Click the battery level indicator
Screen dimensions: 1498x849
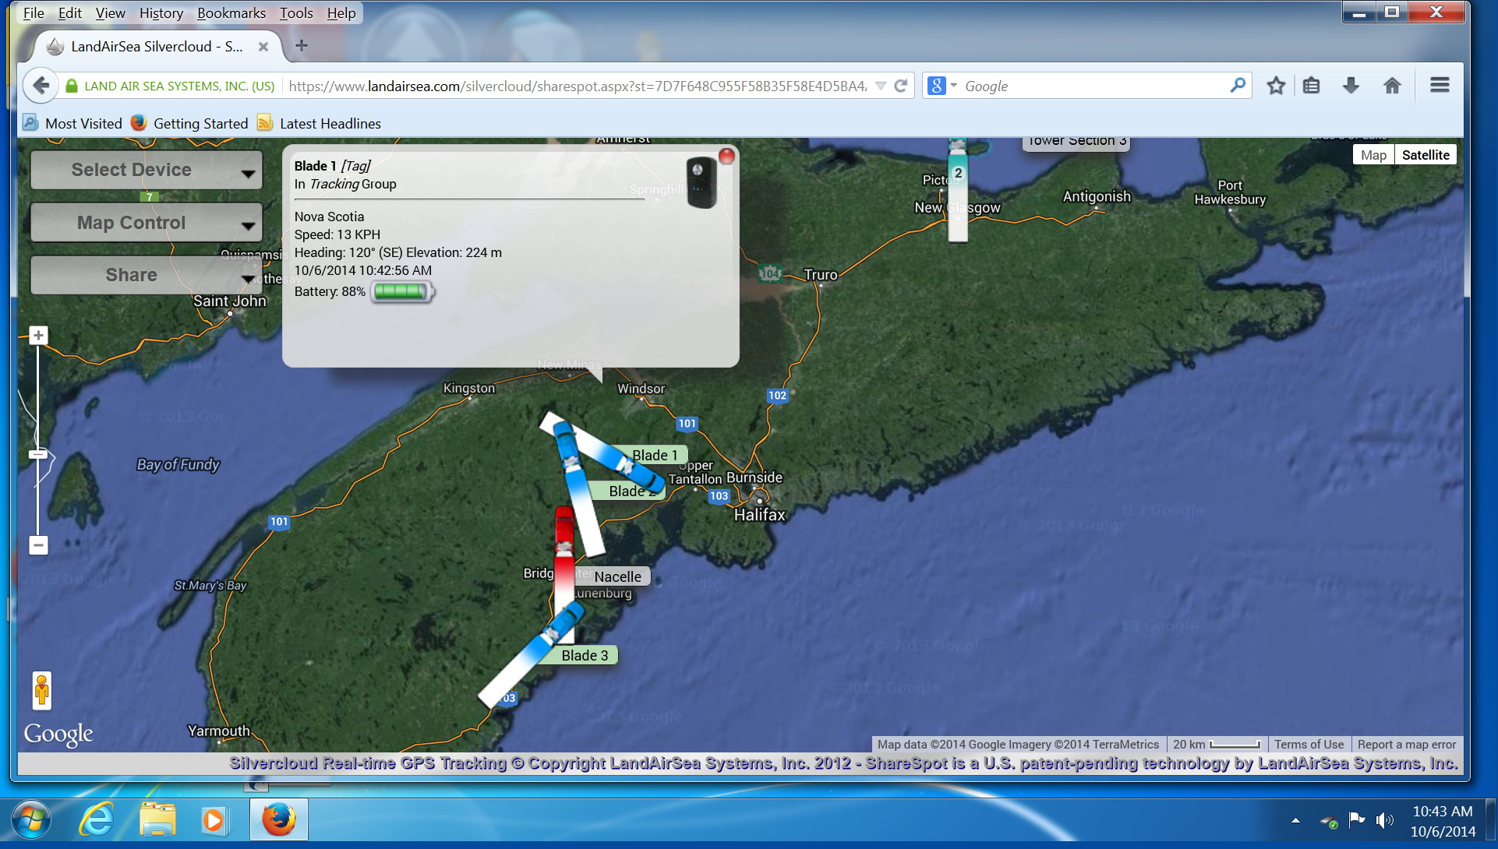[401, 292]
